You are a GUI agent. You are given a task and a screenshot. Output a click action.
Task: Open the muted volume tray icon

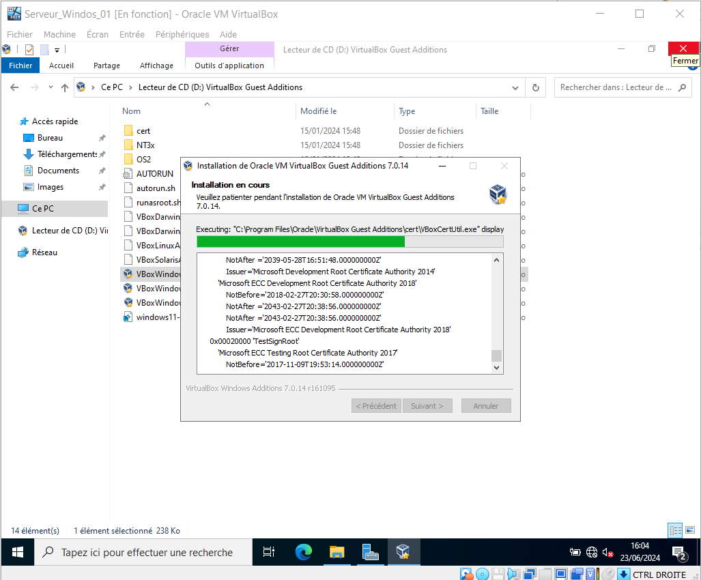click(x=607, y=553)
